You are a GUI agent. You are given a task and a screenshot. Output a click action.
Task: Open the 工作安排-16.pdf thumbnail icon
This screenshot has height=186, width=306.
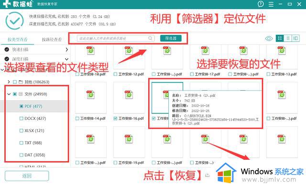pyautogui.click(x=129, y=95)
